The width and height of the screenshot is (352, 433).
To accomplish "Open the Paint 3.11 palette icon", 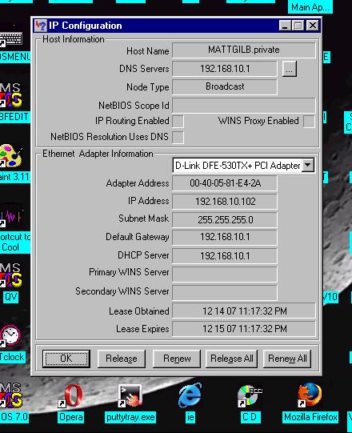I will 11,156.
